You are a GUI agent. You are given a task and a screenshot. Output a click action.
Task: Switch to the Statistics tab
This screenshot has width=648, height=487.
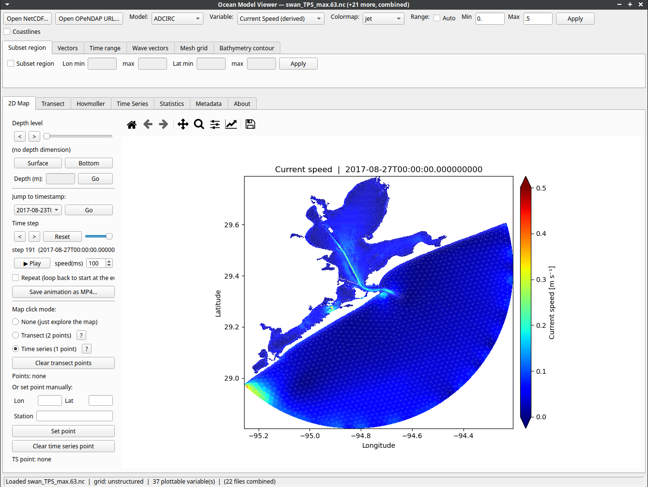(172, 103)
